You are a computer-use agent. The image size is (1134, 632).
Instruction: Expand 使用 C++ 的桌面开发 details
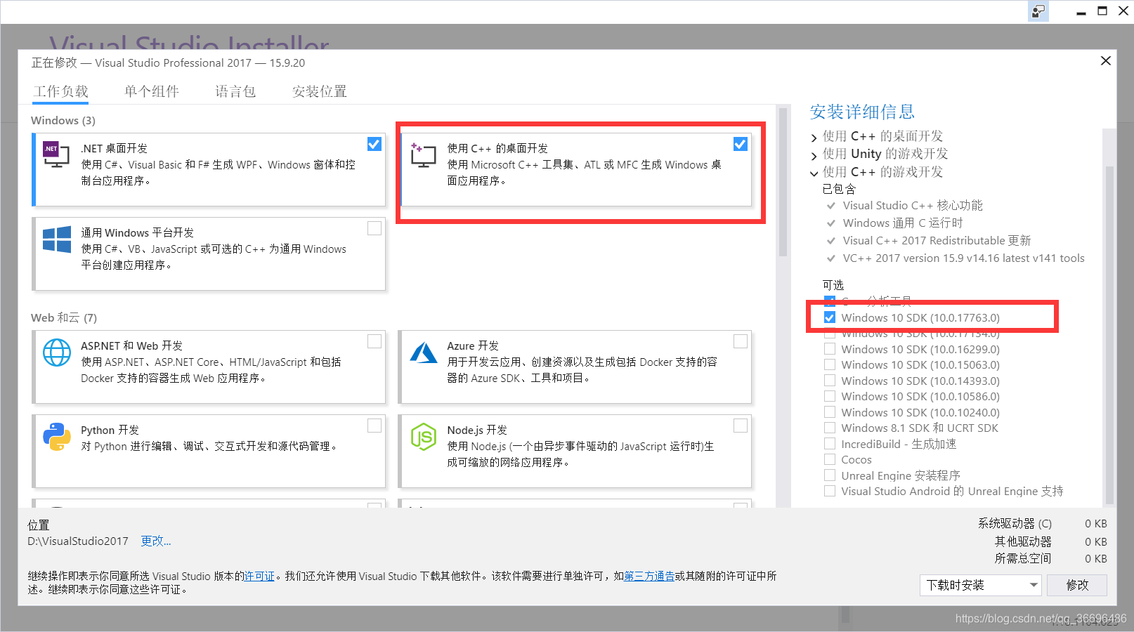[814, 137]
